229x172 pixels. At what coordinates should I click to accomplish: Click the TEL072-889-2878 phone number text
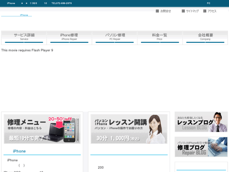pyautogui.click(x=62, y=3)
